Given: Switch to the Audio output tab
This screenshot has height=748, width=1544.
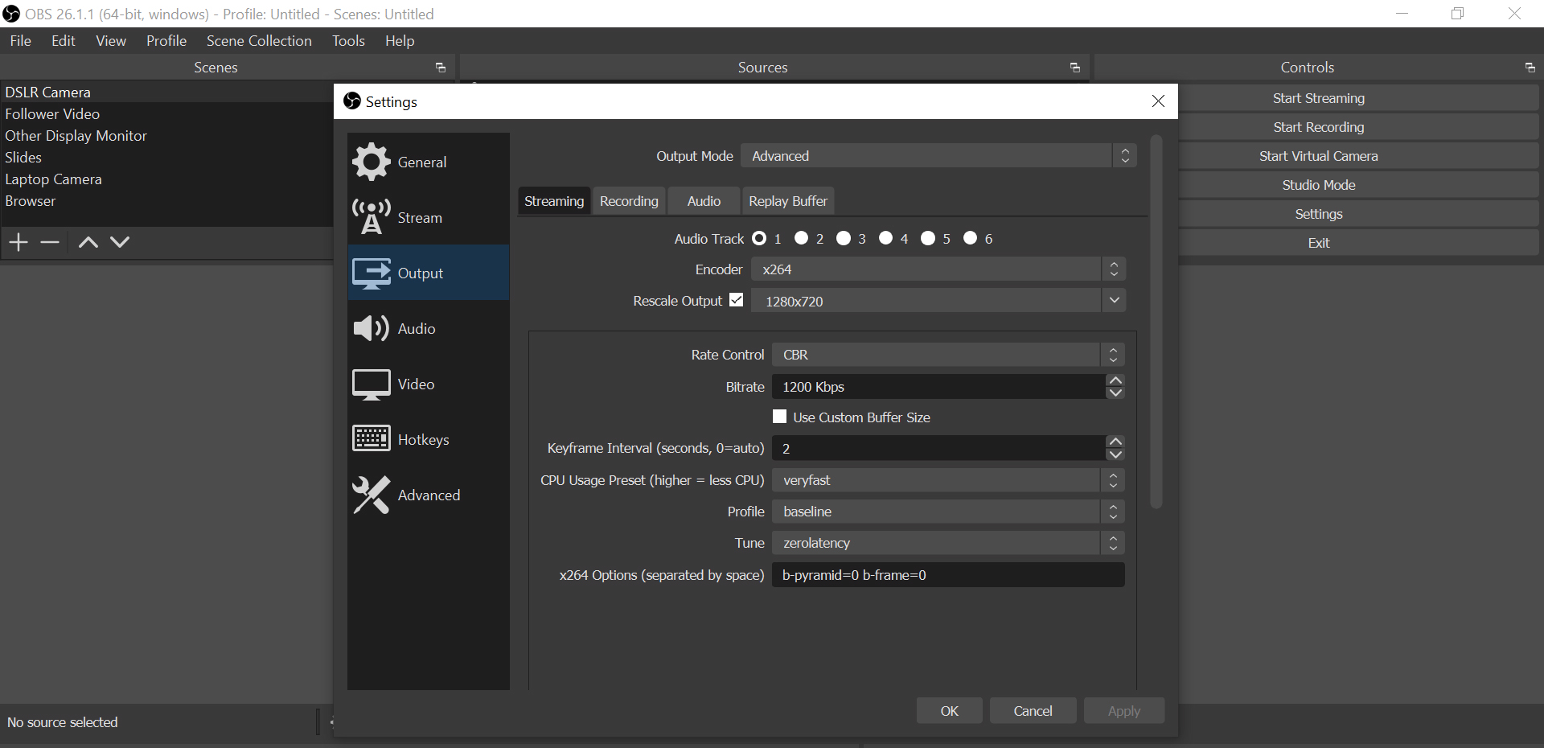Looking at the screenshot, I should [704, 201].
